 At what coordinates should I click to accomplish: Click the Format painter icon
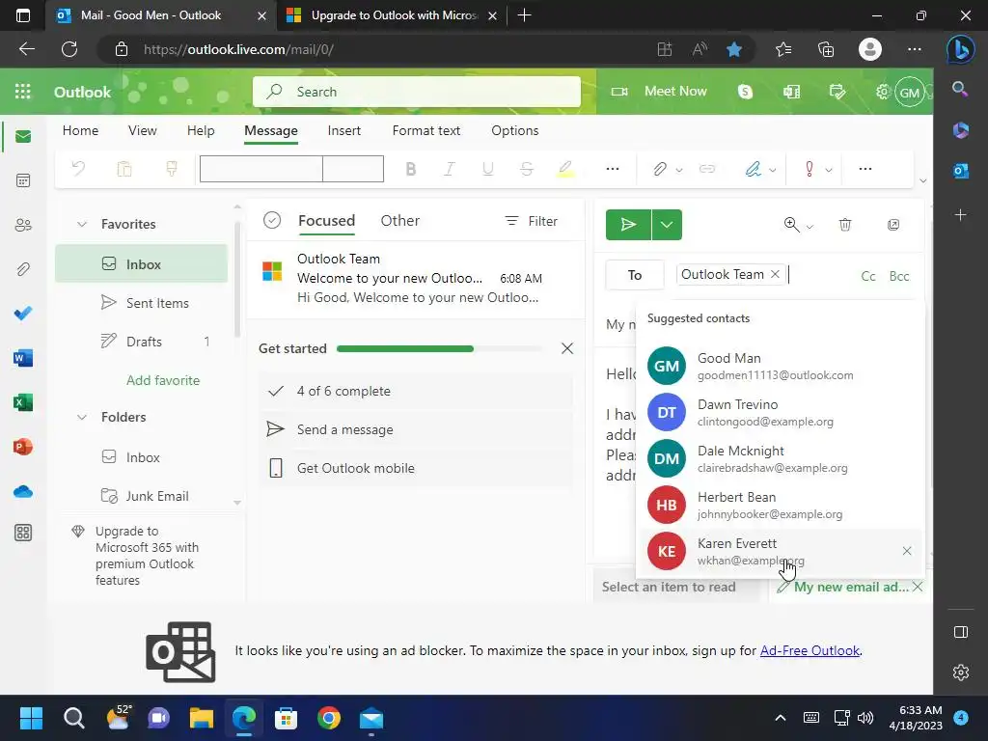[172, 168]
